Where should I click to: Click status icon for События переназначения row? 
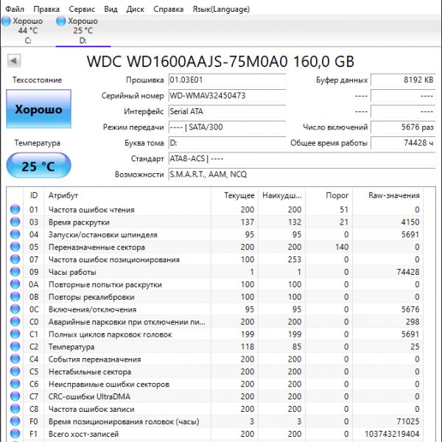click(15, 359)
